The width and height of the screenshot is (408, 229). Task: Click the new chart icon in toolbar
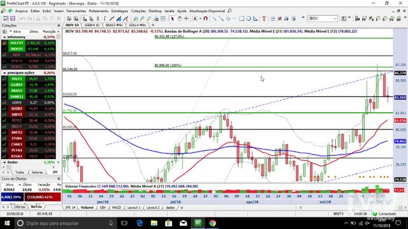click(6, 18)
